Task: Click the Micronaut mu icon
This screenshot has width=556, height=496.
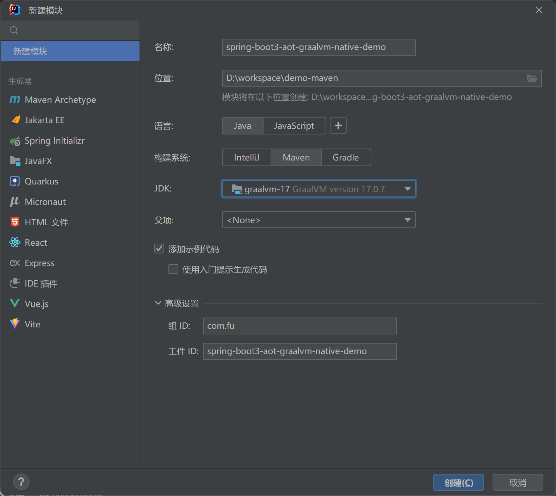Action: 15,202
